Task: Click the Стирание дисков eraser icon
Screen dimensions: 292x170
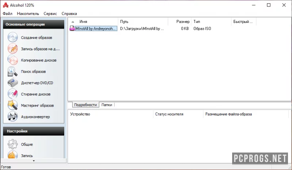Action: point(12,94)
